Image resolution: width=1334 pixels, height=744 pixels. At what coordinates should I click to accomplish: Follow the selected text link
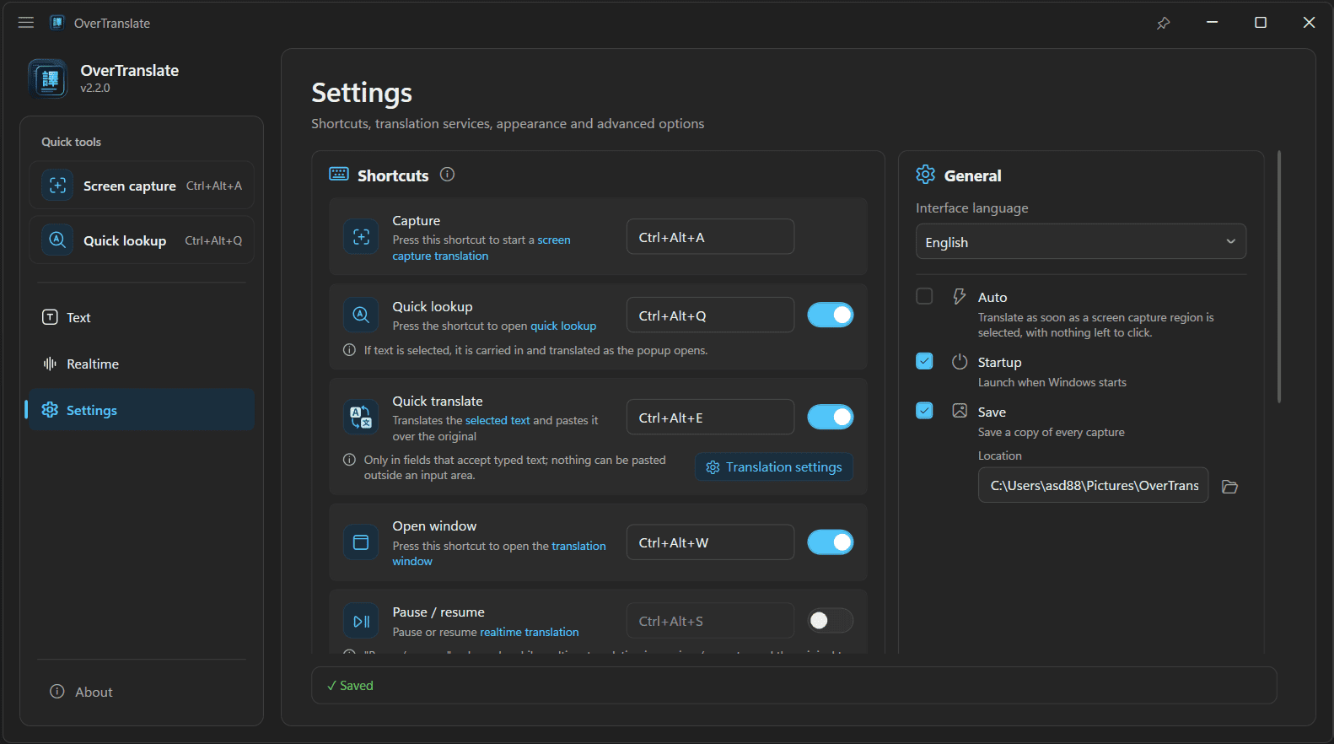[x=498, y=420]
